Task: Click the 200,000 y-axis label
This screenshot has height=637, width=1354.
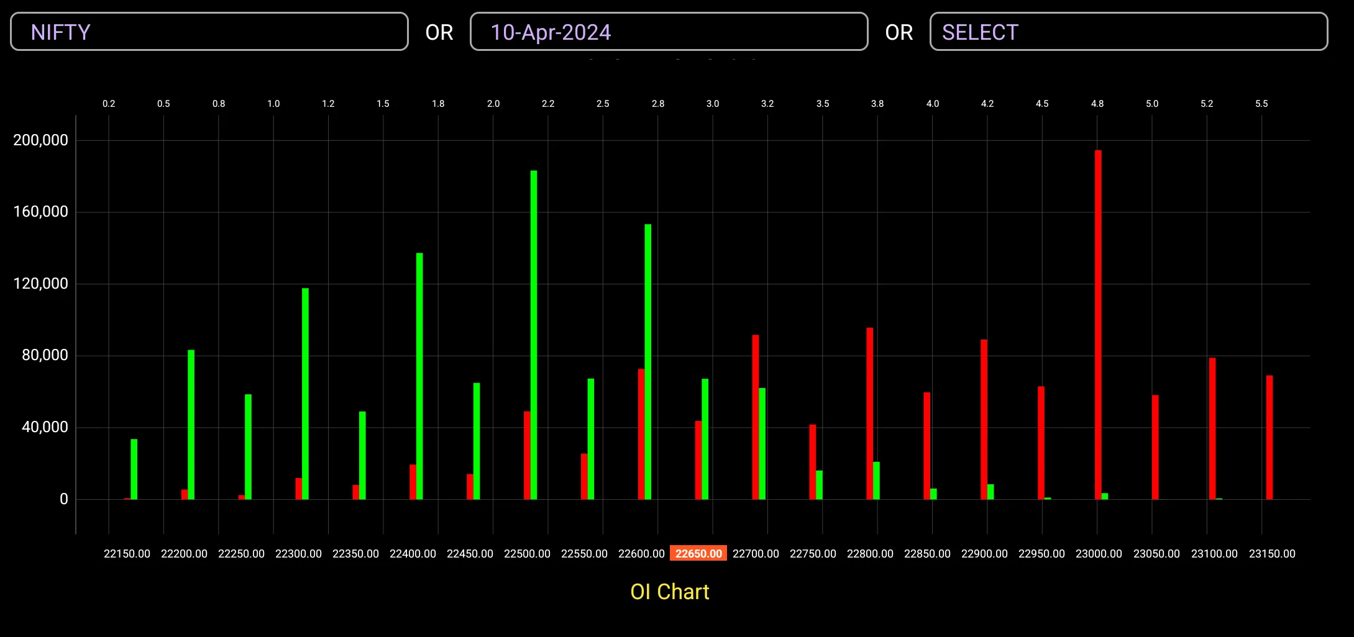Action: [41, 140]
